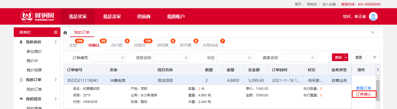The width and height of the screenshot is (397, 109).
Task: Click 加入收藏 top link
Action: tap(329, 4)
